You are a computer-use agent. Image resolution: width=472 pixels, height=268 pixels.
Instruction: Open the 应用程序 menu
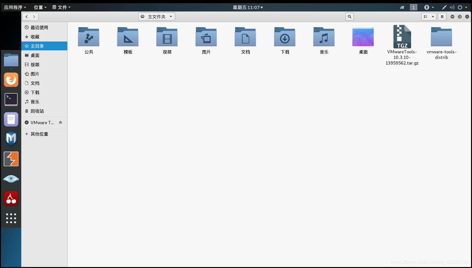point(15,7)
